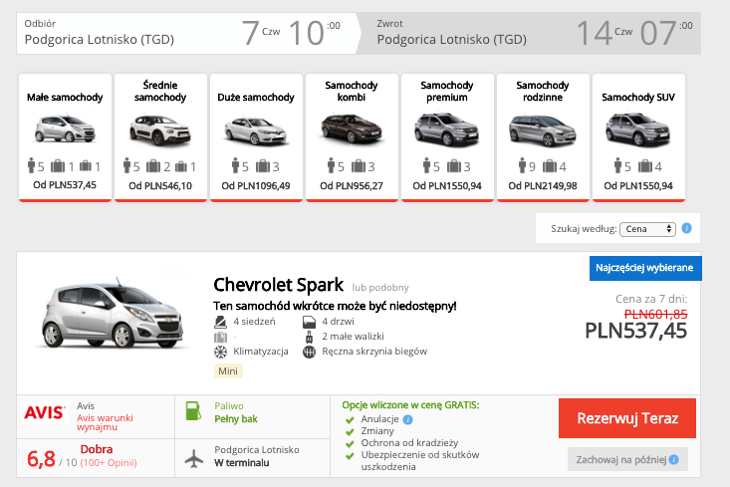Click the seat icon by 4 siedzeń
The image size is (730, 487).
(x=220, y=322)
